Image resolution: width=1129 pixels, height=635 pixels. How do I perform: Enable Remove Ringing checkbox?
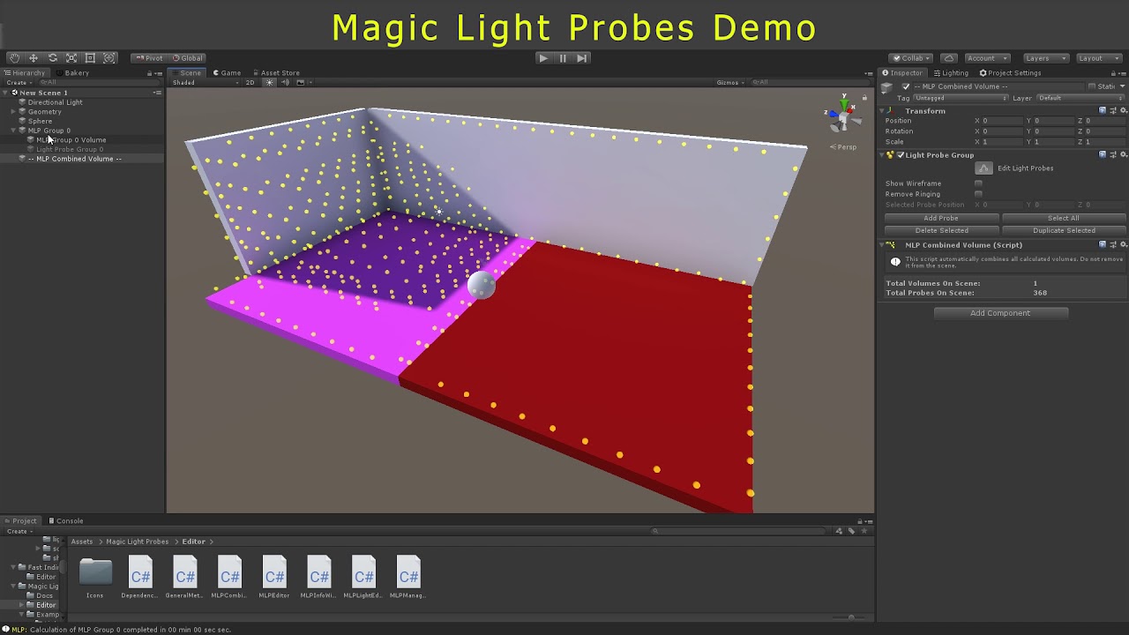tap(978, 194)
